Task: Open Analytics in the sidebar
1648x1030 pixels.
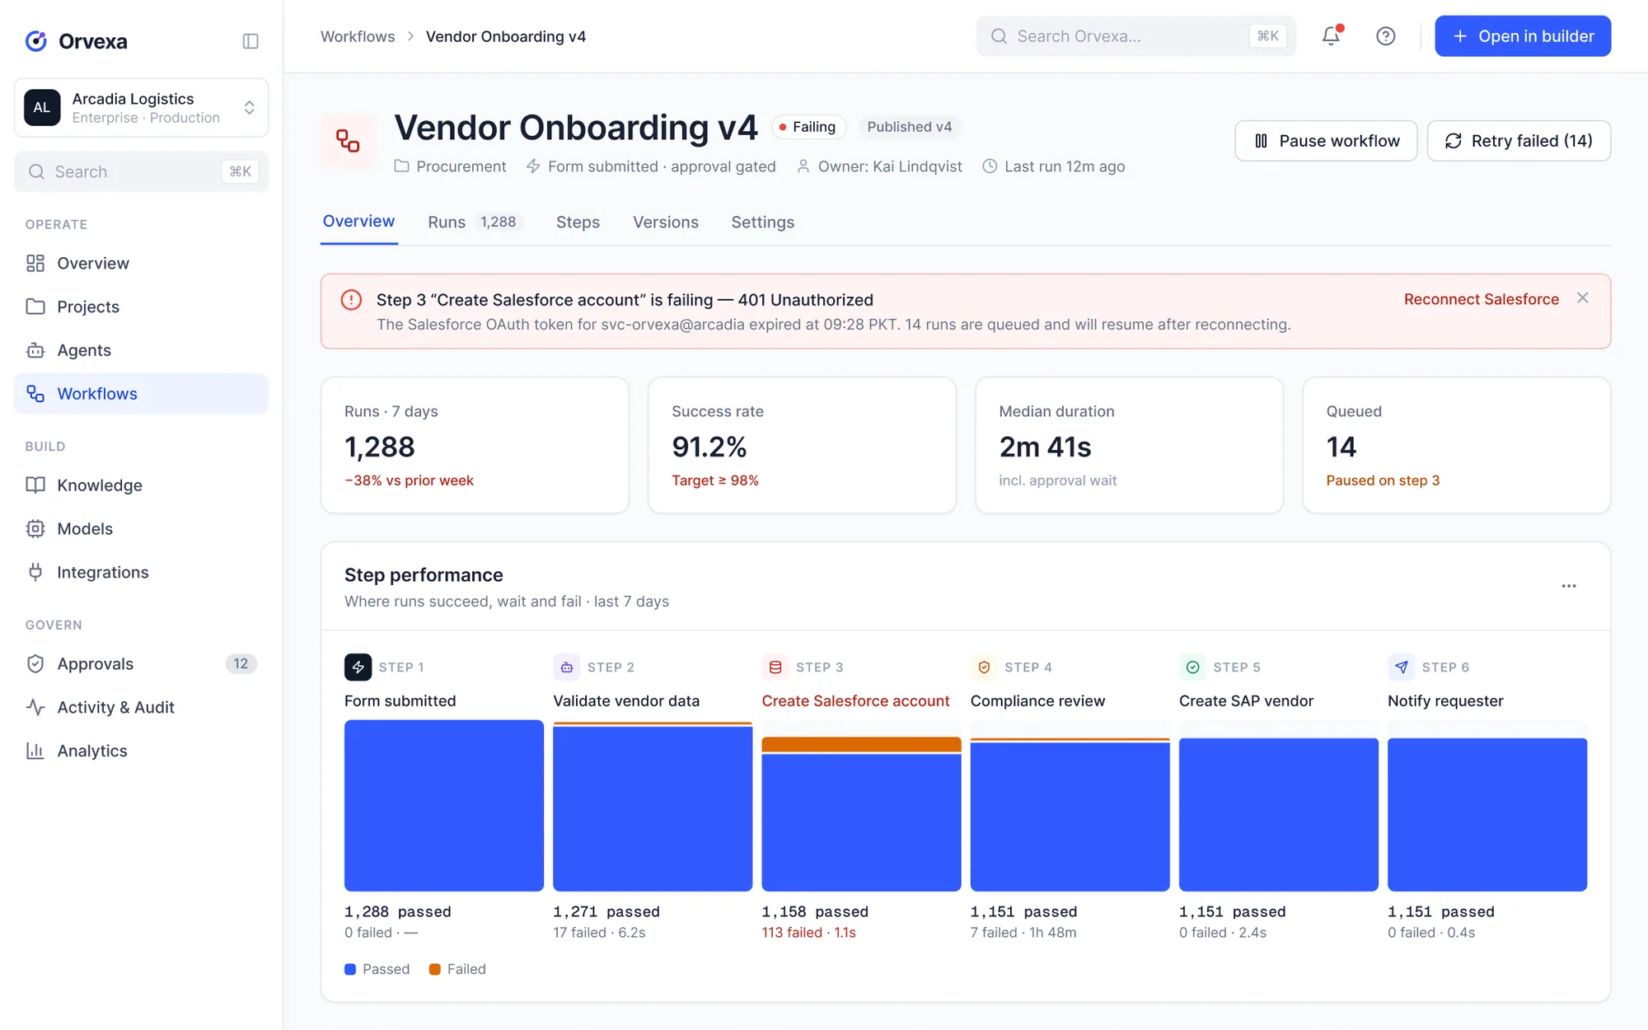Action: 141,751
